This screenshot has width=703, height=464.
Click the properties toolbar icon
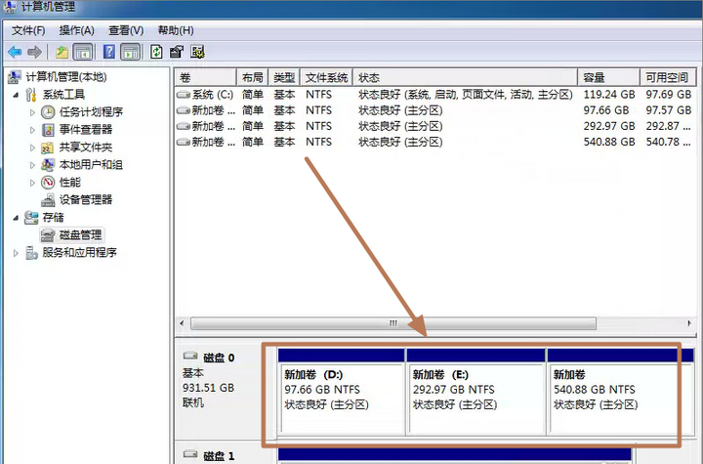coord(177,52)
